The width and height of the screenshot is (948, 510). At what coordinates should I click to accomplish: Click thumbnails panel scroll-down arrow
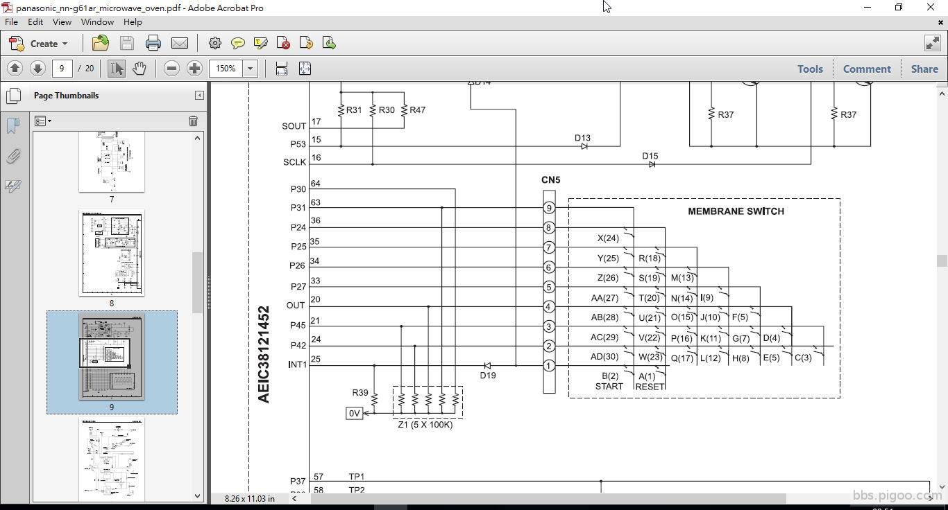[x=197, y=496]
